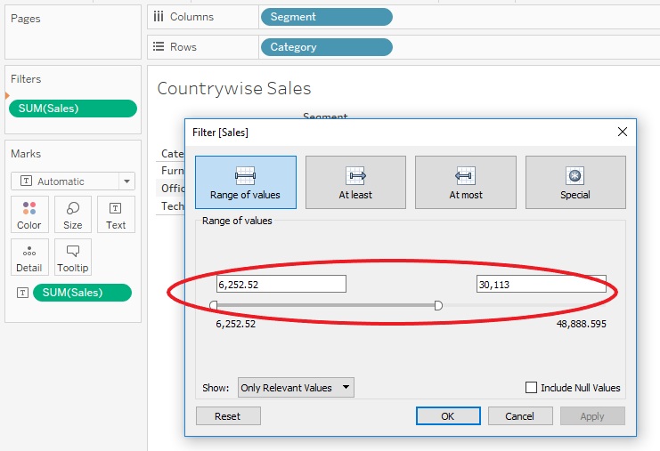Click the Segment pill on Columns
This screenshot has width=660, height=451.
(x=325, y=17)
